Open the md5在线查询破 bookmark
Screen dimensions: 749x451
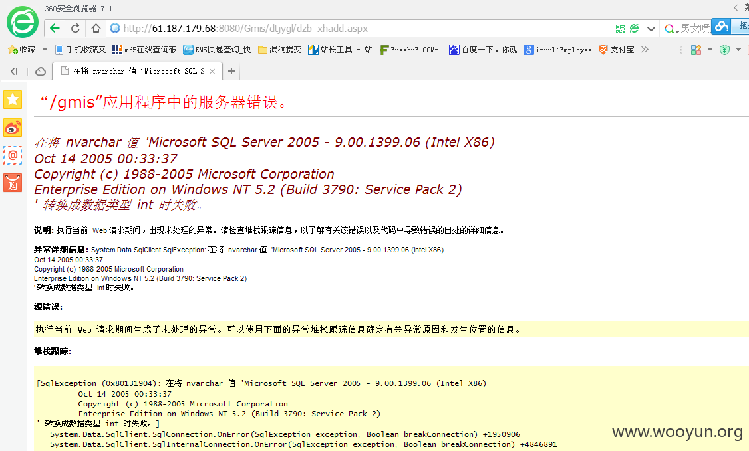(x=144, y=50)
